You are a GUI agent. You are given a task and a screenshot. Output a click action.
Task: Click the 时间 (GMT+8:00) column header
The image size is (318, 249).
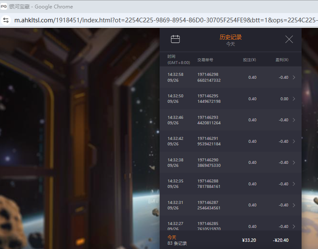(179, 59)
